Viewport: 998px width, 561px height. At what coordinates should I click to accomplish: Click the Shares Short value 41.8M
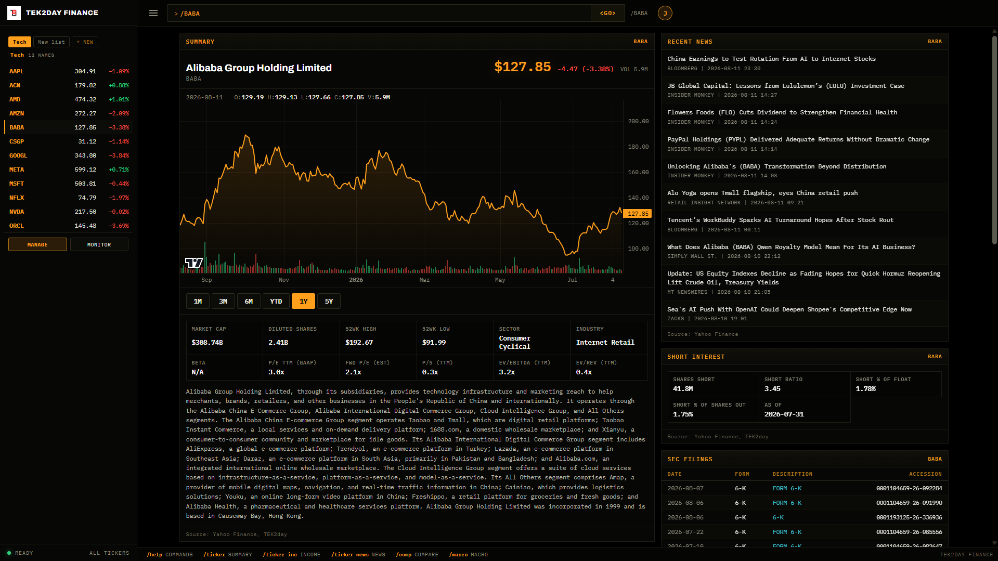coord(683,389)
